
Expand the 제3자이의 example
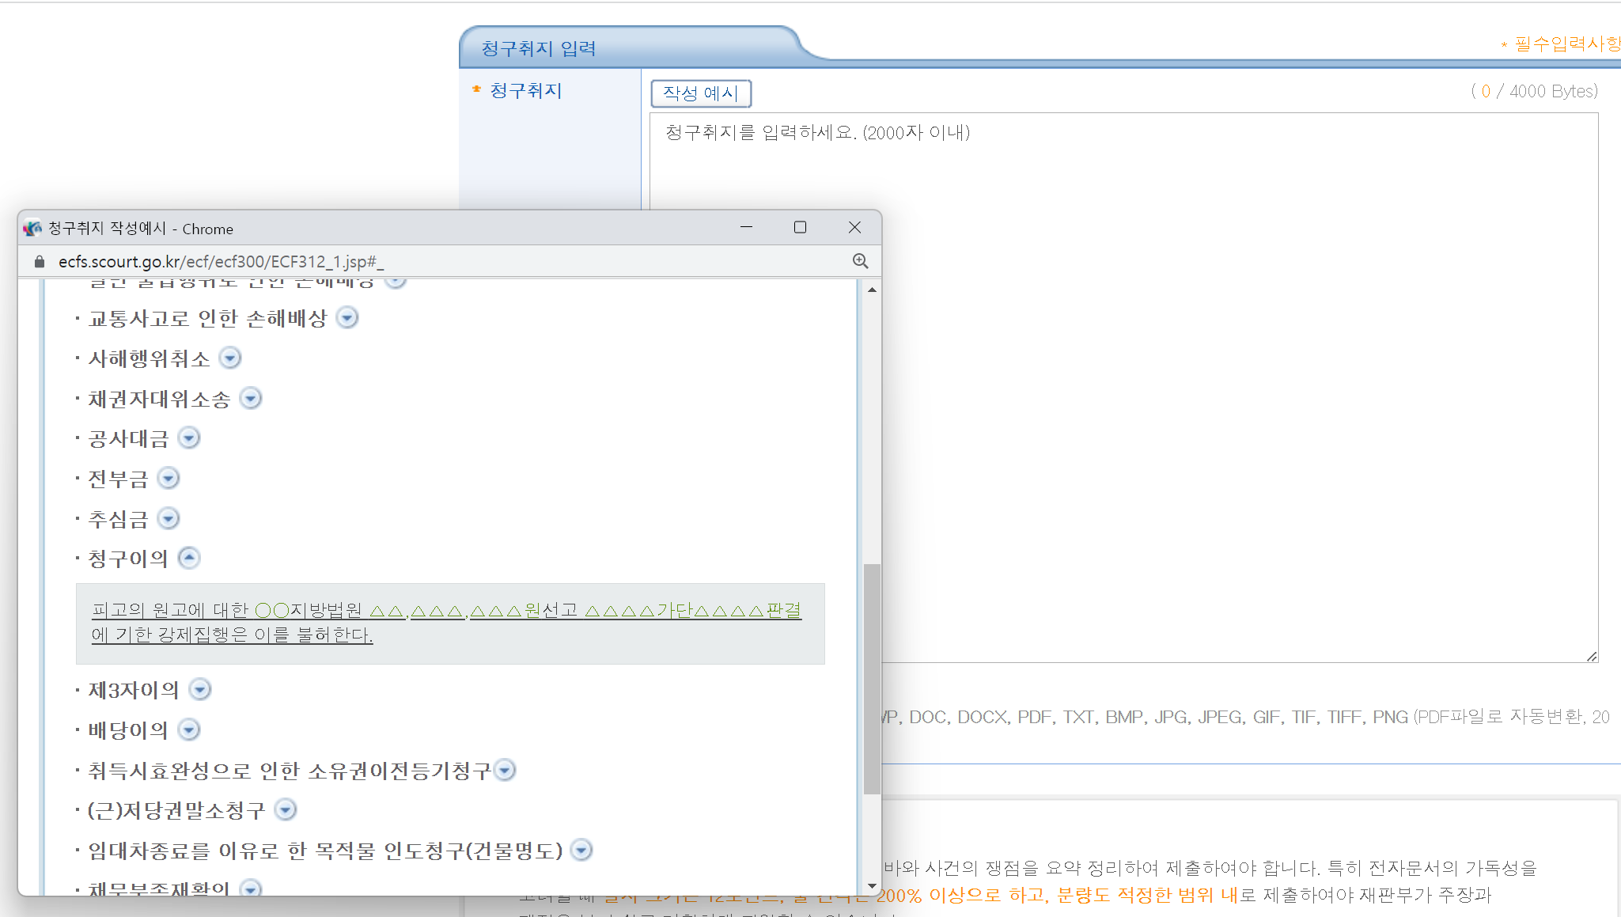tap(200, 689)
